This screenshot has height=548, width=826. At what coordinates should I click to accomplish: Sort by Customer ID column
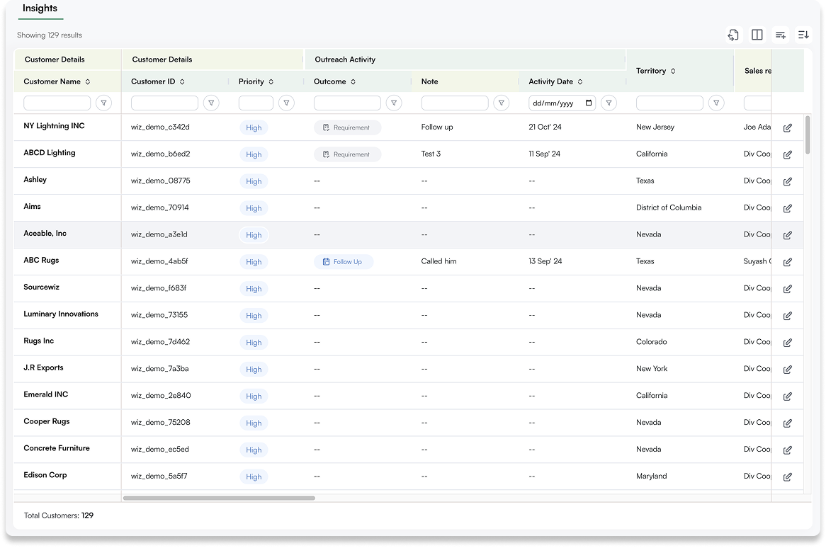click(x=182, y=82)
